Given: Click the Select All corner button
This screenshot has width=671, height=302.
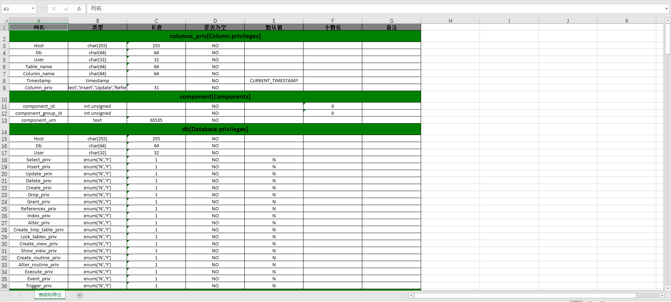Looking at the screenshot, I should click(5, 21).
